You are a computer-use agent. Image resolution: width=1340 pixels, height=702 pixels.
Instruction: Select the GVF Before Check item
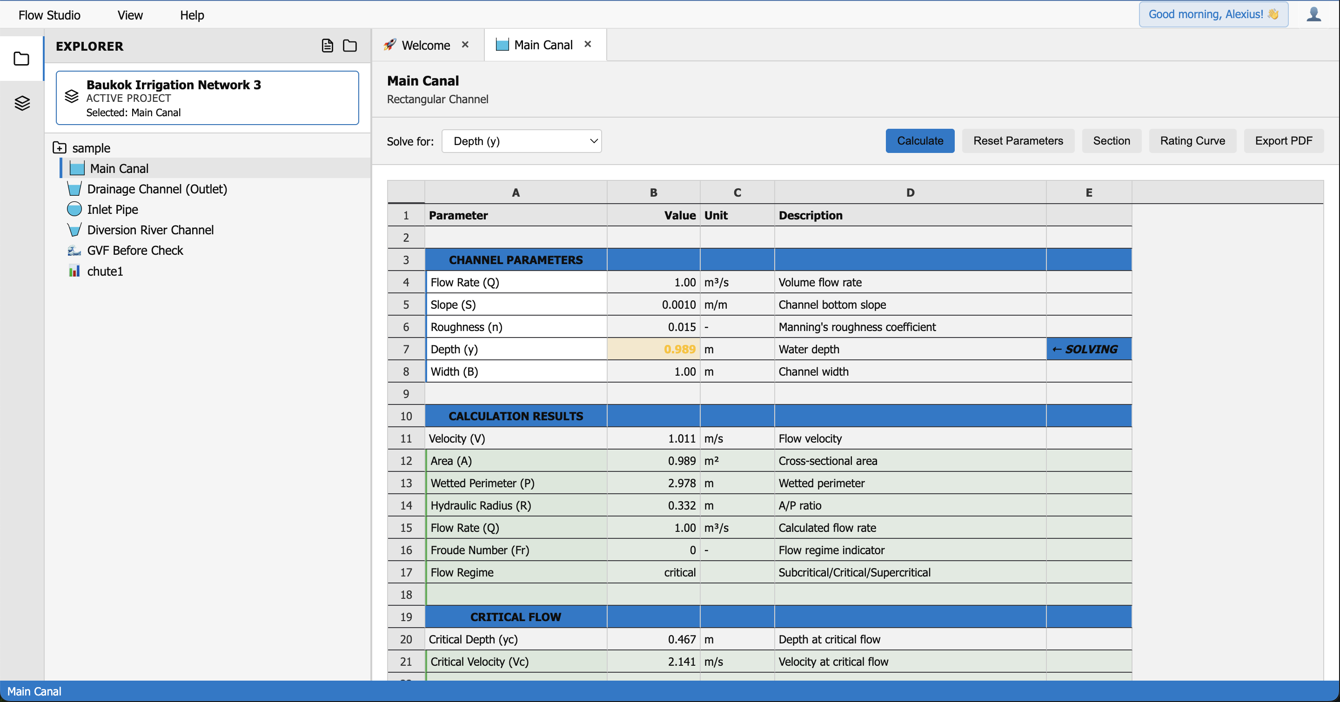135,251
